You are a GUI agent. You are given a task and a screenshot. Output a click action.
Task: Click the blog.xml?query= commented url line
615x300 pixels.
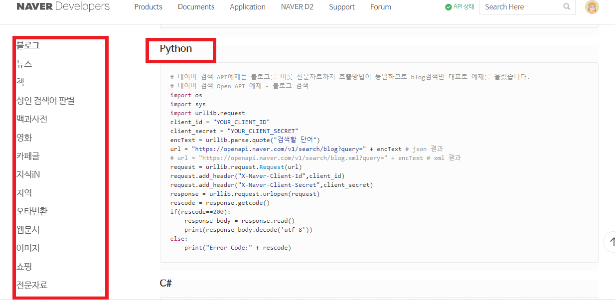315,158
